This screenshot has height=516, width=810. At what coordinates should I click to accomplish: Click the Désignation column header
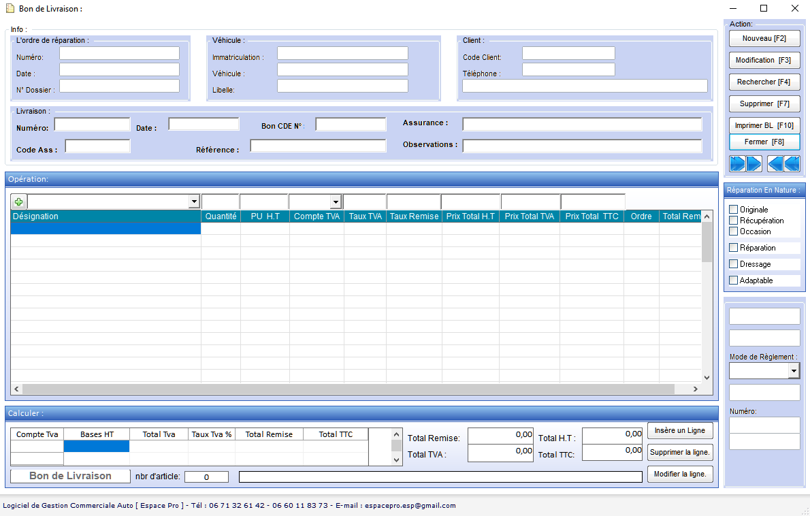click(x=106, y=216)
